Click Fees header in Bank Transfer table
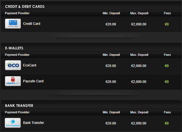 [167, 112]
